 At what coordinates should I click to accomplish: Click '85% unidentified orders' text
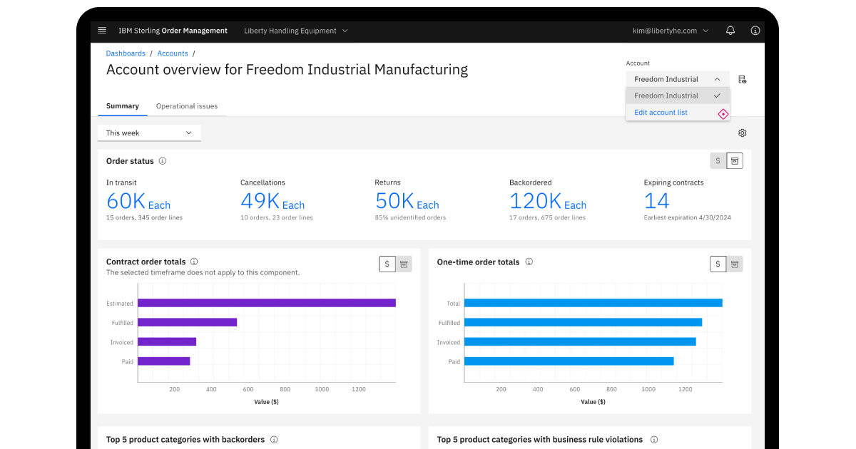[411, 217]
